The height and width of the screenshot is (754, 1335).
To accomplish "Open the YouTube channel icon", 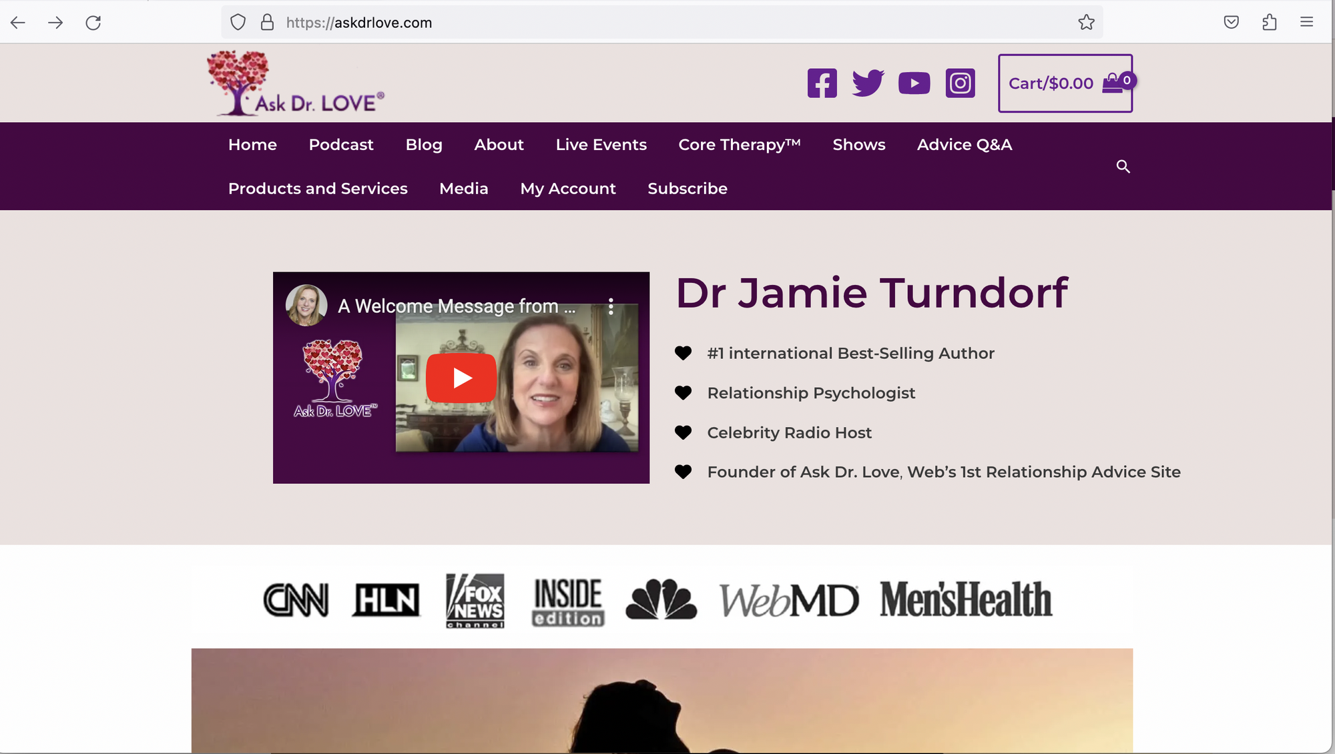I will pyautogui.click(x=914, y=83).
